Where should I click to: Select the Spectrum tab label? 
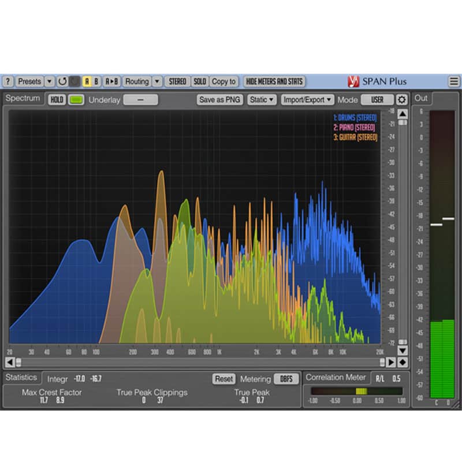click(23, 98)
